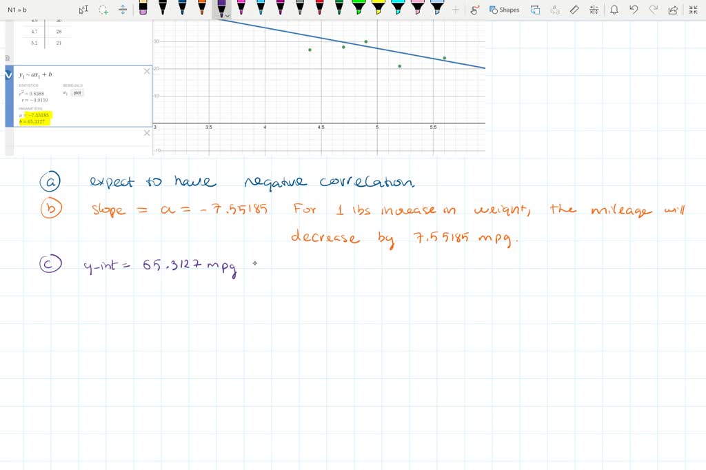Open the Shapes panel
The height and width of the screenshot is (470, 706).
point(504,10)
